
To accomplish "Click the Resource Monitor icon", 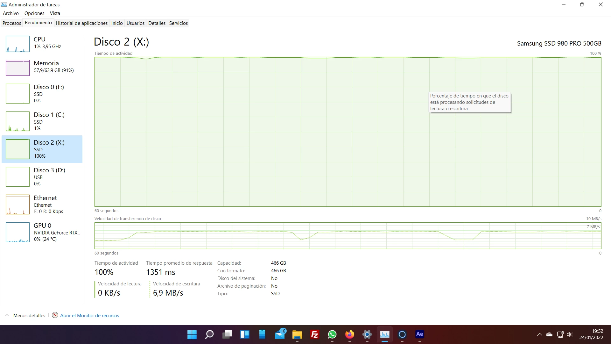I will (x=55, y=315).
